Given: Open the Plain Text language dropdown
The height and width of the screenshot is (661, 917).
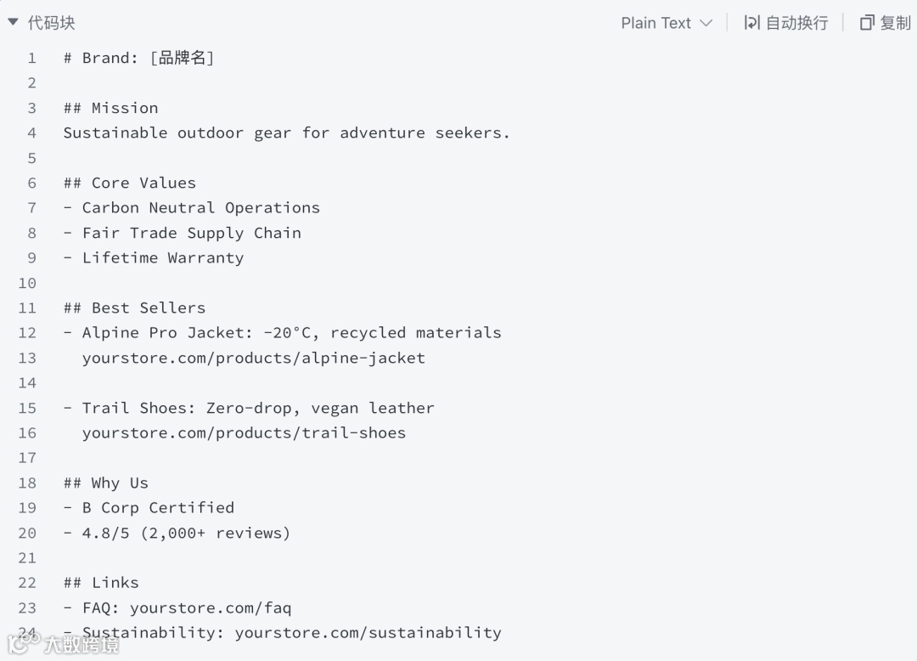Looking at the screenshot, I should (x=655, y=23).
